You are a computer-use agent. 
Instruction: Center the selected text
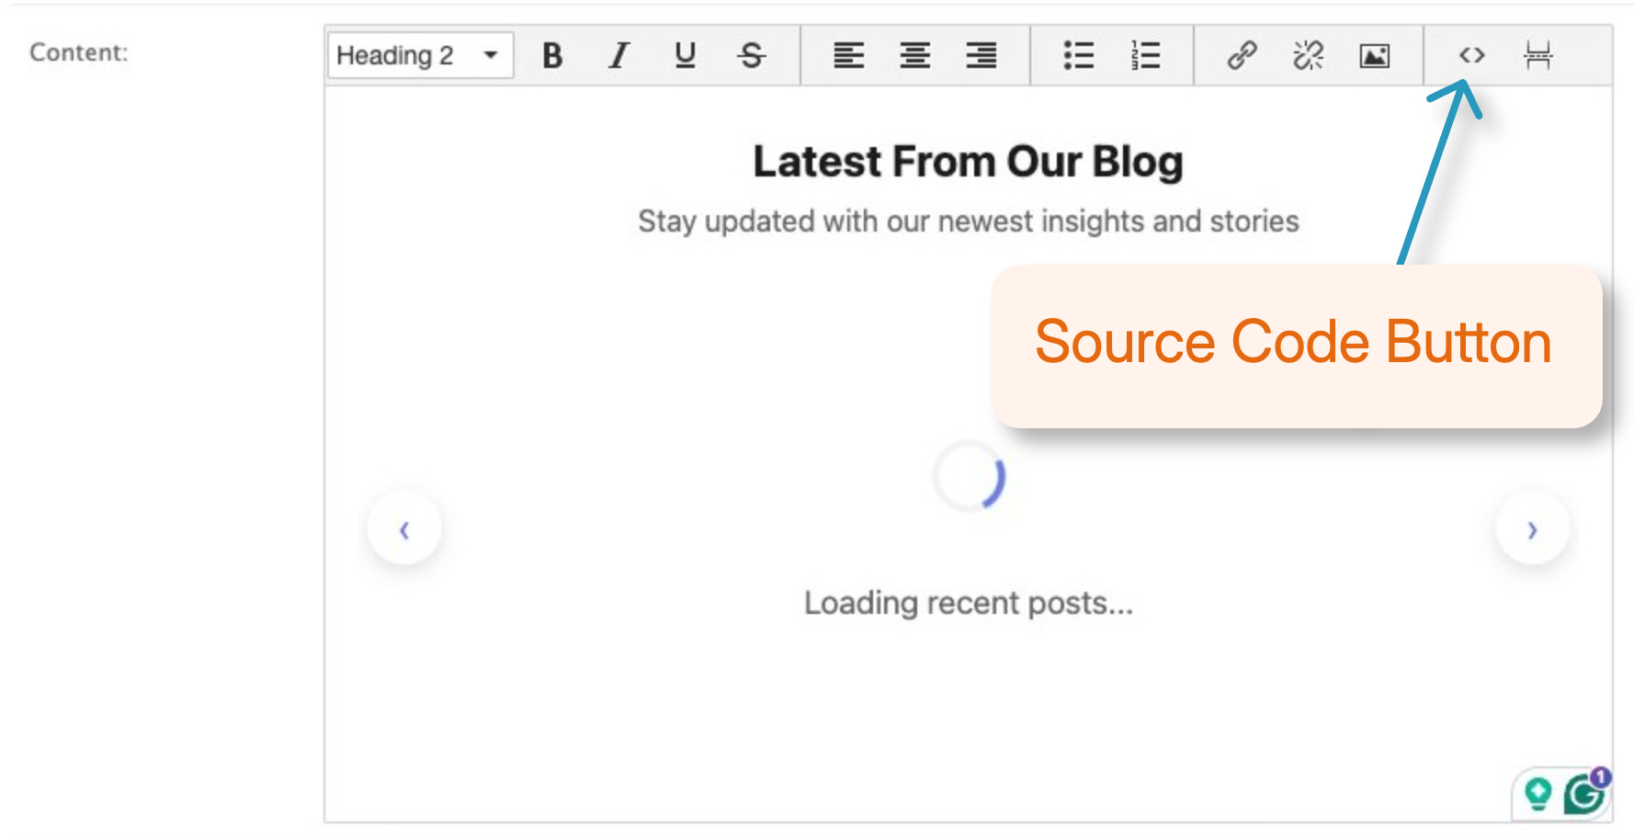pyautogui.click(x=914, y=55)
